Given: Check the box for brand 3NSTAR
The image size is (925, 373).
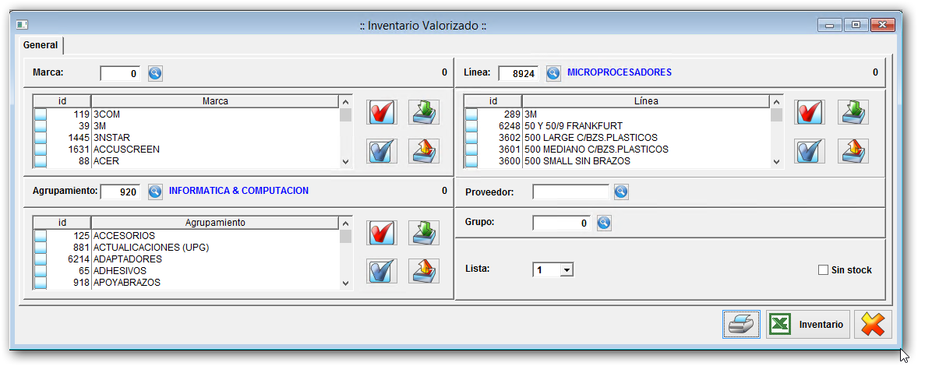Looking at the screenshot, I should pyautogui.click(x=40, y=138).
